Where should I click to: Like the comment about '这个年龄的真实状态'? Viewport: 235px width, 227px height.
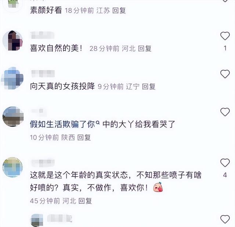pyautogui.click(x=225, y=163)
